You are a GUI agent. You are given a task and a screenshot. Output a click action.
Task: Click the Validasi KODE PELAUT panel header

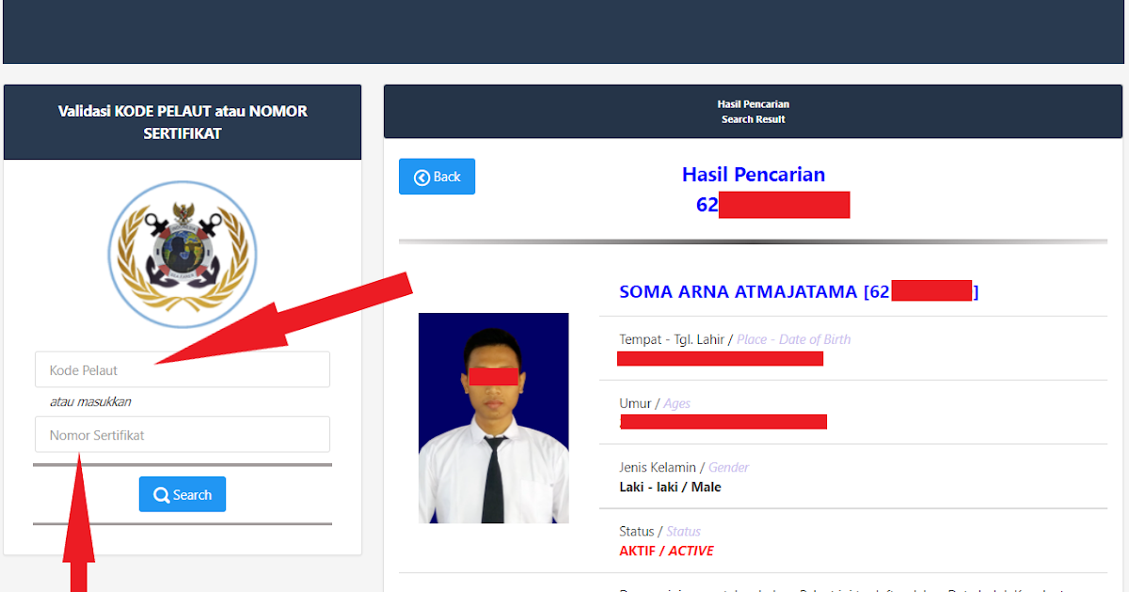click(183, 122)
